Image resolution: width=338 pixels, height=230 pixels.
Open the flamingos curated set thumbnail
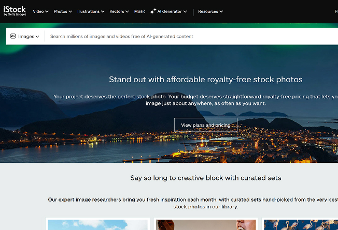pos(301,225)
